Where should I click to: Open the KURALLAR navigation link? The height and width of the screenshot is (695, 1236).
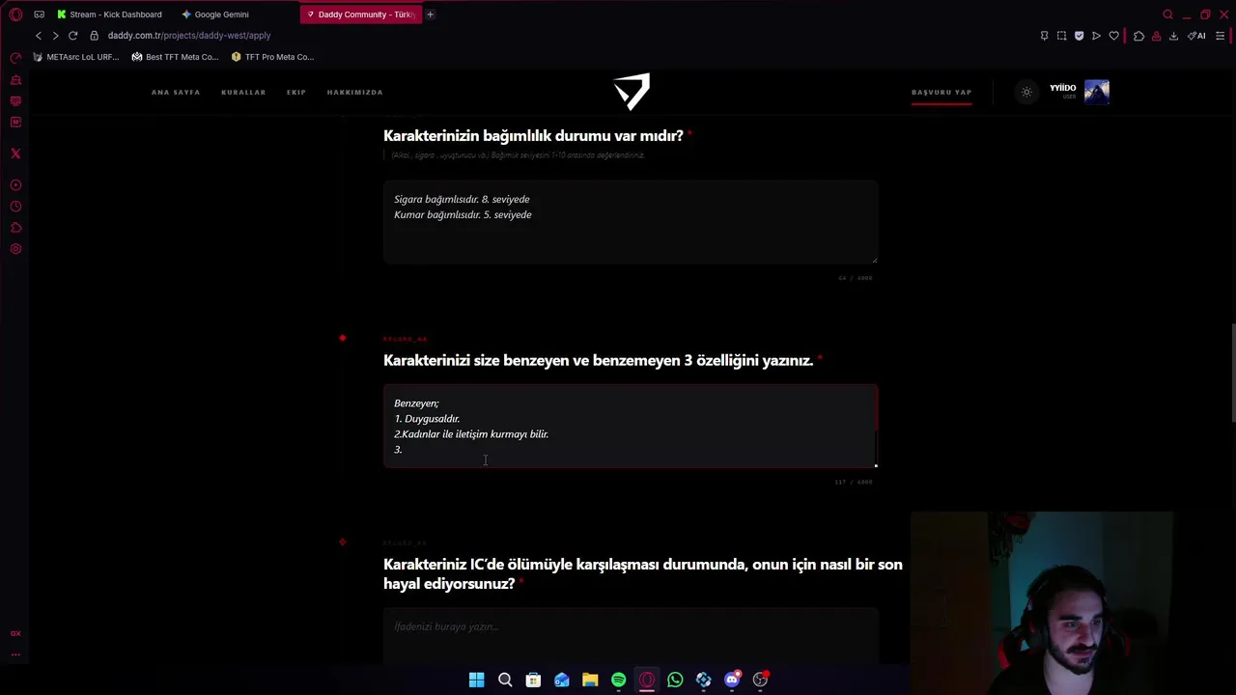pyautogui.click(x=243, y=92)
